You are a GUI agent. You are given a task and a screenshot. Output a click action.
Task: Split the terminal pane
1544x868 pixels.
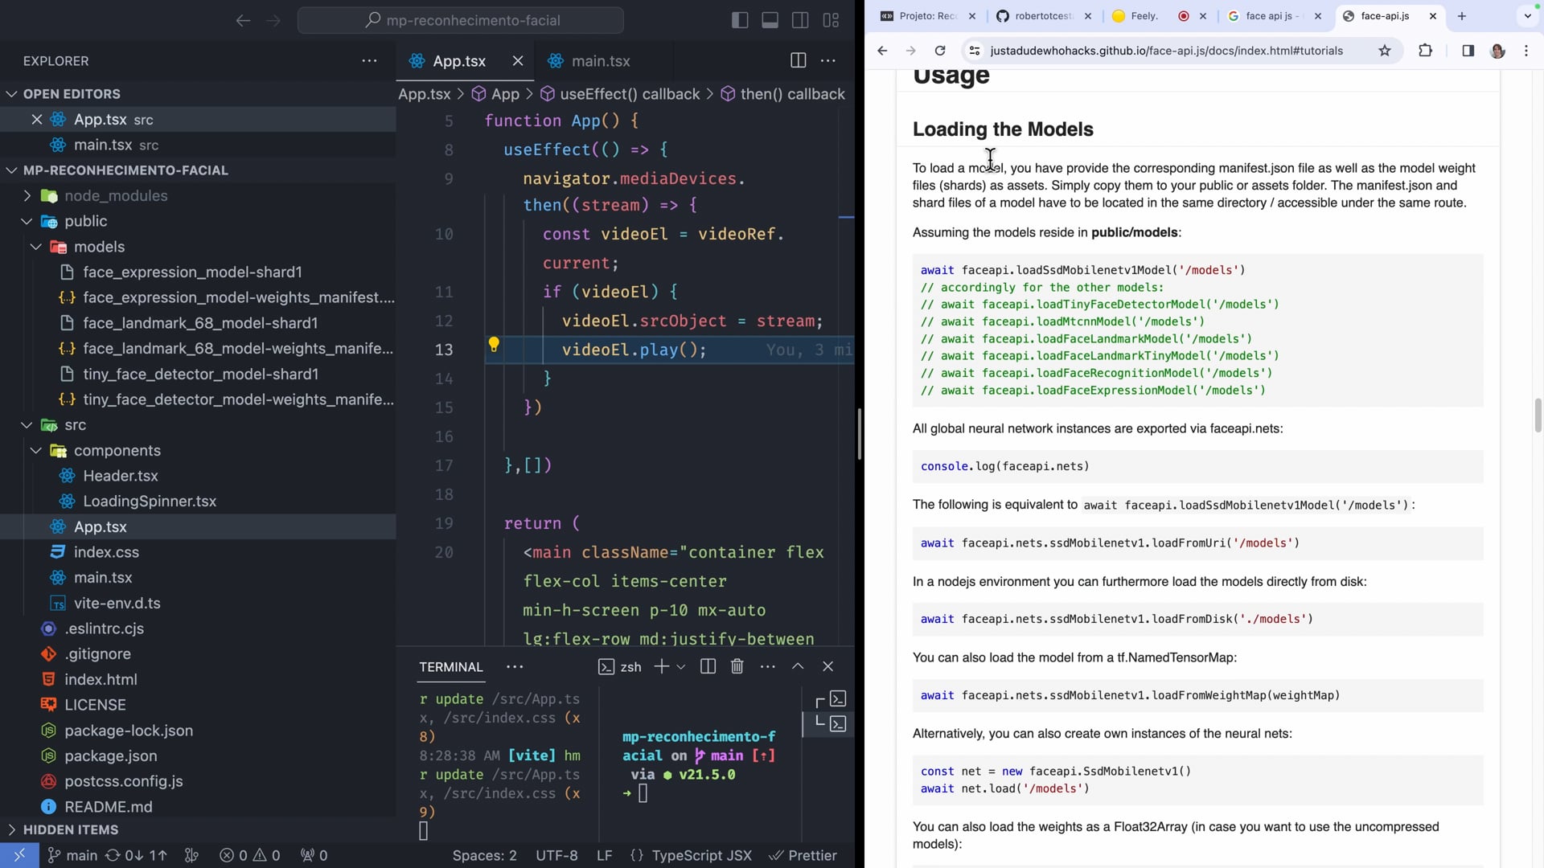tap(708, 666)
